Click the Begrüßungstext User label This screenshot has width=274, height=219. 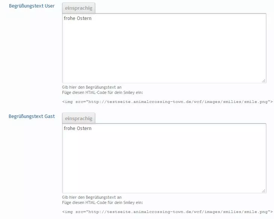tap(32, 6)
